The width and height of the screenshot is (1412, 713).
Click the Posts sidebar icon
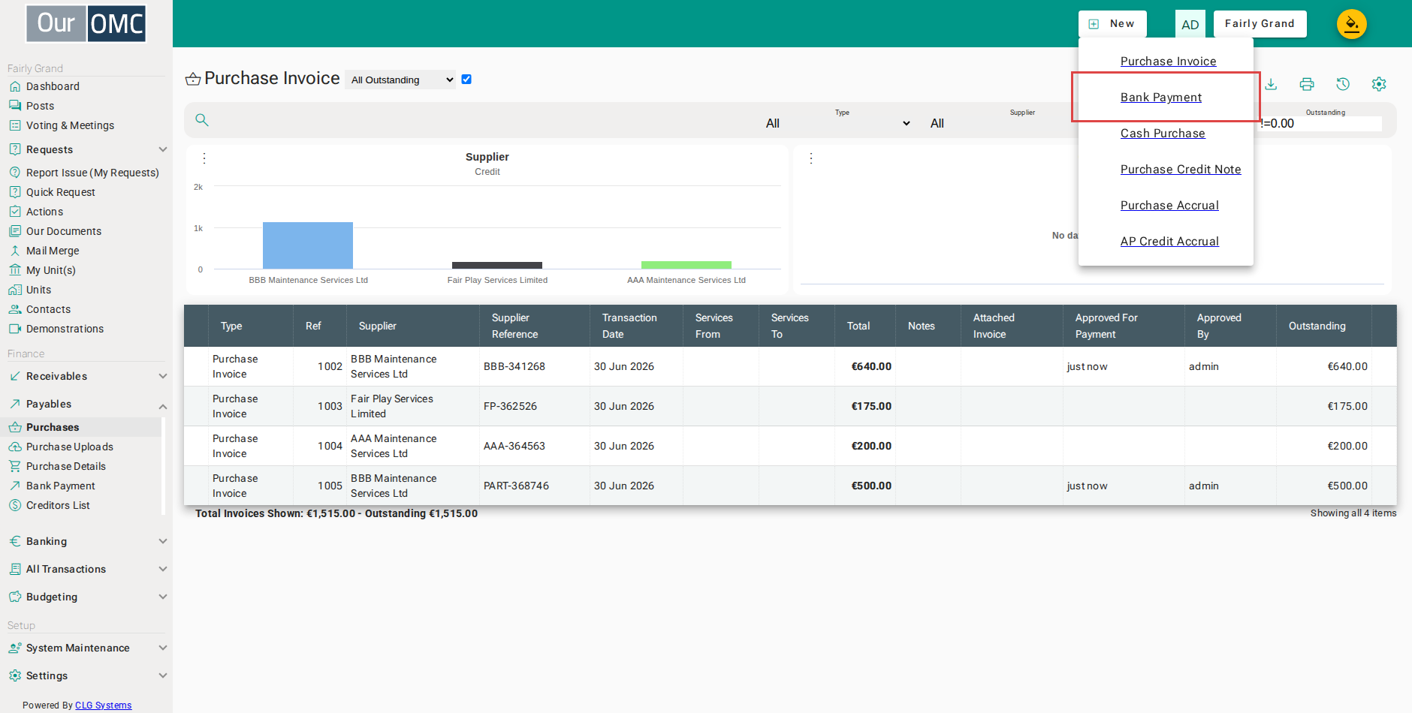(15, 106)
